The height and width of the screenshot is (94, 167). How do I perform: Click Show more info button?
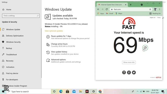[x=129, y=62]
